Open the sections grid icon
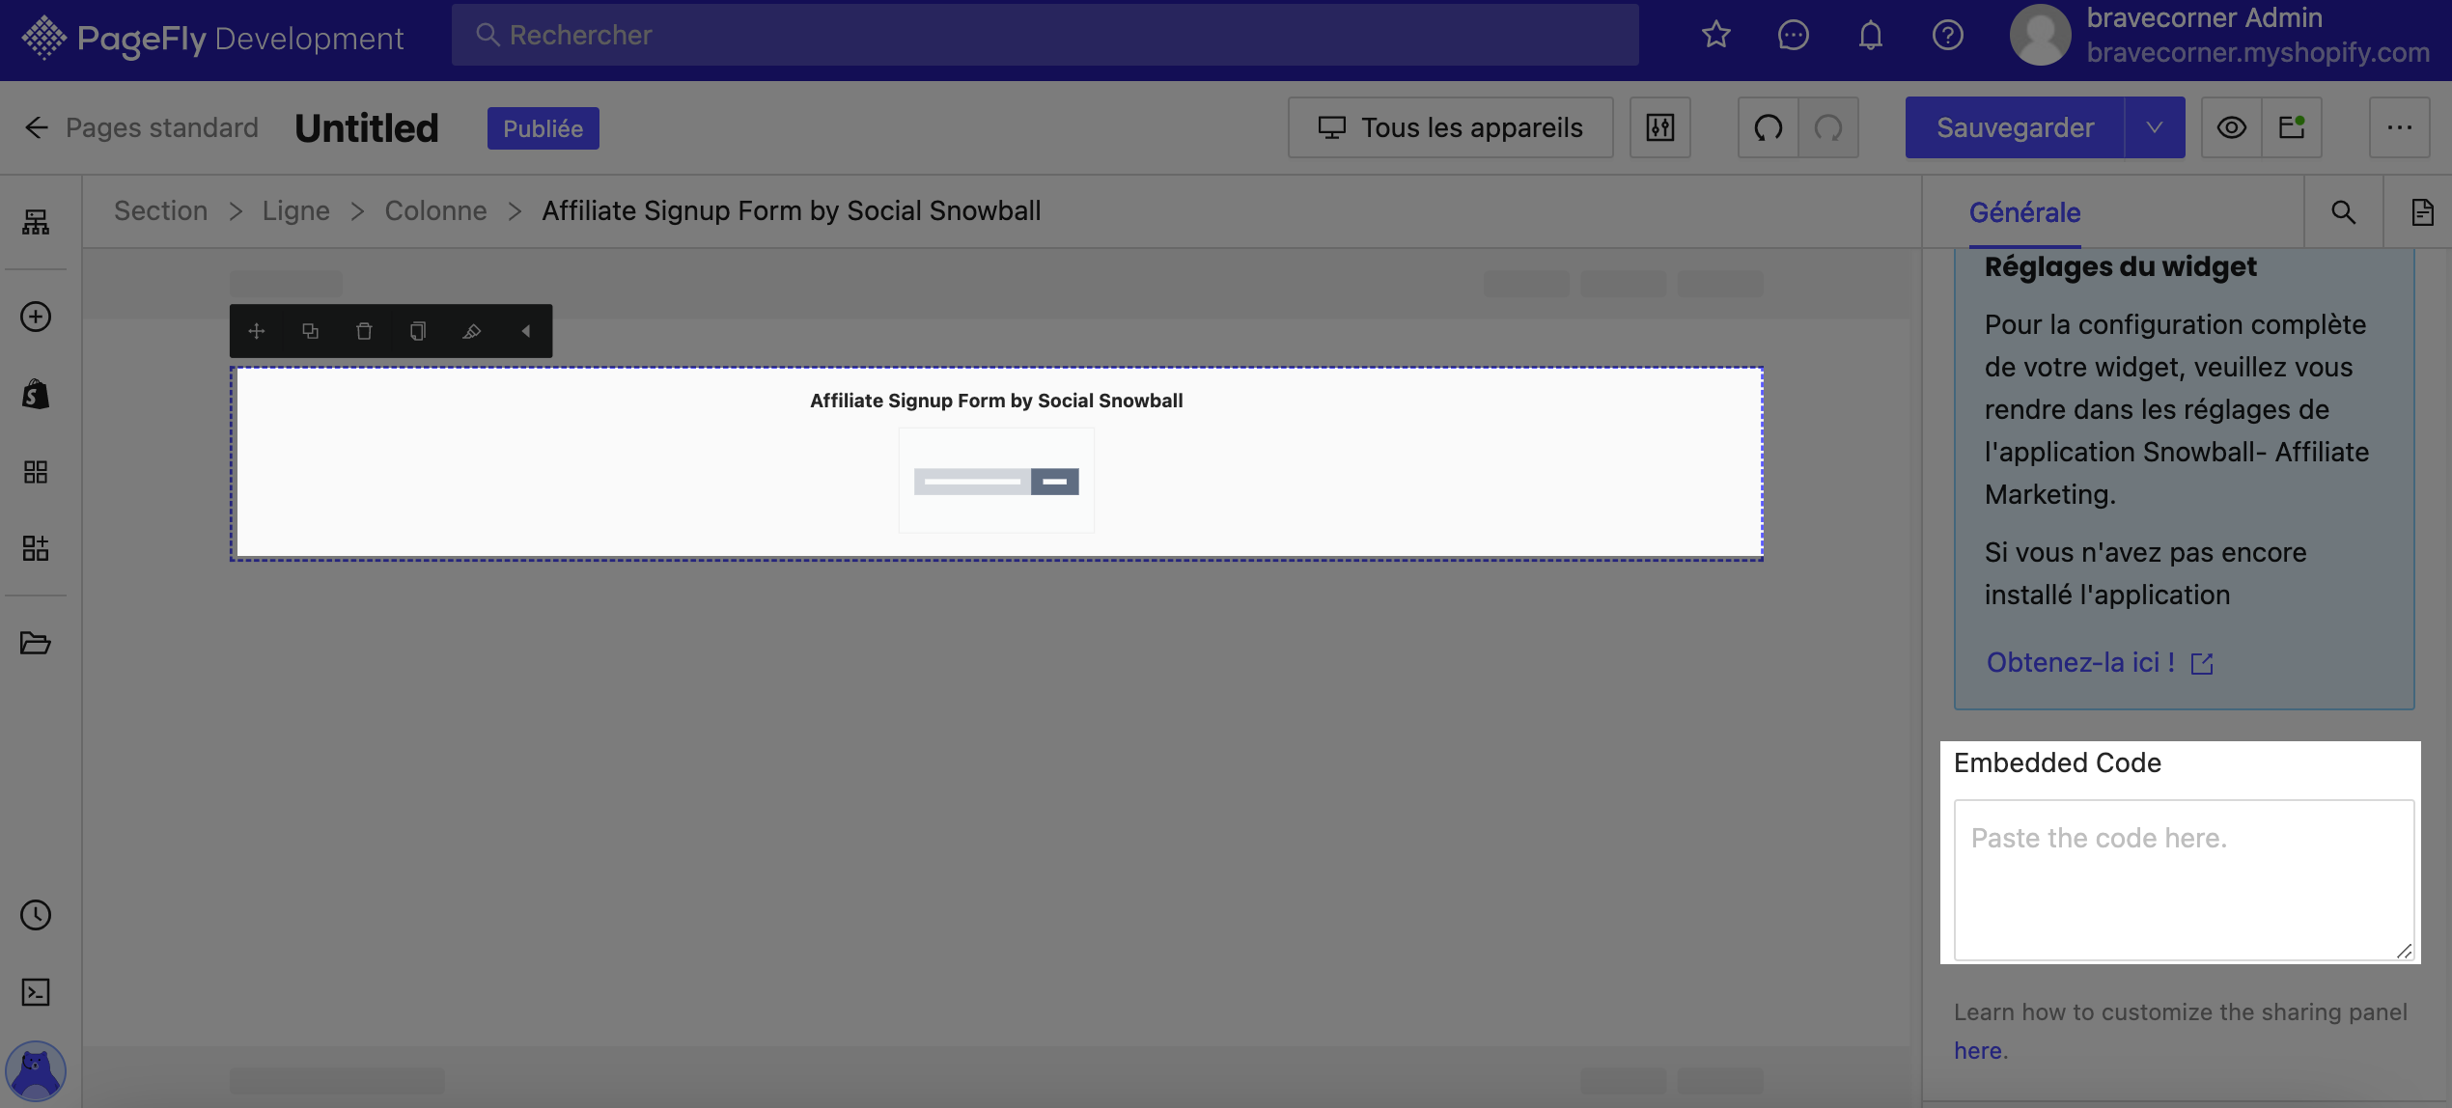The image size is (2452, 1108). 36,471
